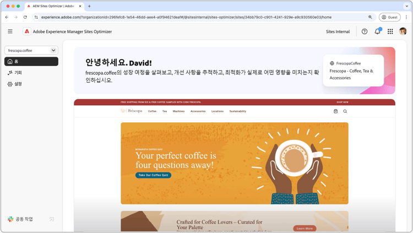Click the 공동 작업 collaboration link
The height and width of the screenshot is (233, 413).
point(24,219)
